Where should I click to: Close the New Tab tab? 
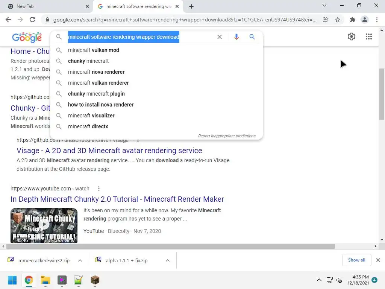tap(87, 6)
